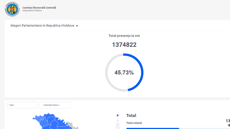Image resolution: width=230 pixels, height=129 pixels.
Task: Select the Total heading in results panel
Action: pos(131,115)
